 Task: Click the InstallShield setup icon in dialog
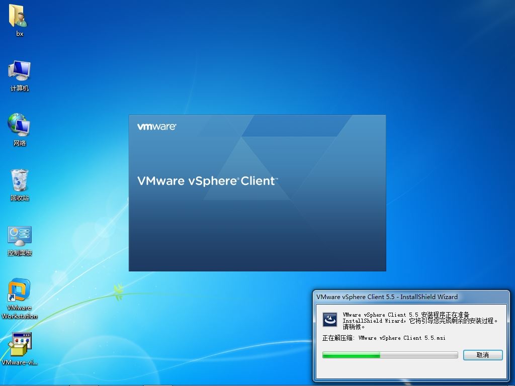point(330,319)
